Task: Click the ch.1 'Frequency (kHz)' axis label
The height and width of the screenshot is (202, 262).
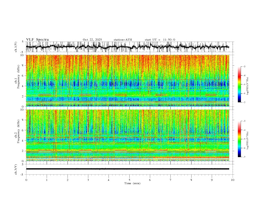Action: (x=18, y=77)
